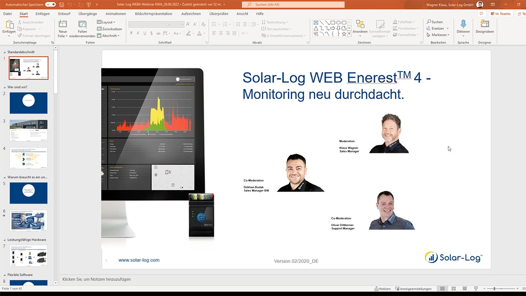Switch to the Animationen tab
Image resolution: width=526 pixels, height=296 pixels.
click(x=116, y=14)
